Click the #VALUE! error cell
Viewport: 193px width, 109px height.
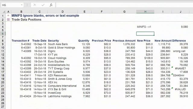coord(180,89)
